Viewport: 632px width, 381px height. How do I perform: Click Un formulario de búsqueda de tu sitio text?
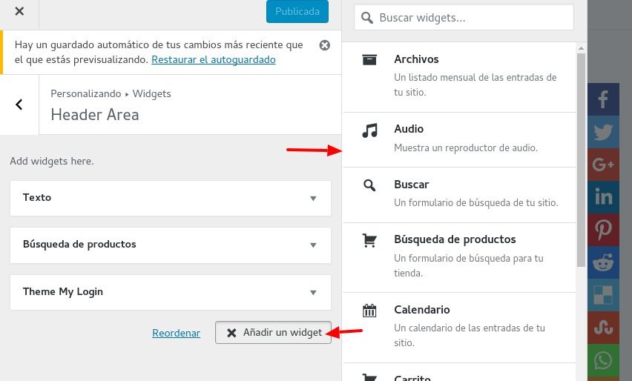coord(476,202)
